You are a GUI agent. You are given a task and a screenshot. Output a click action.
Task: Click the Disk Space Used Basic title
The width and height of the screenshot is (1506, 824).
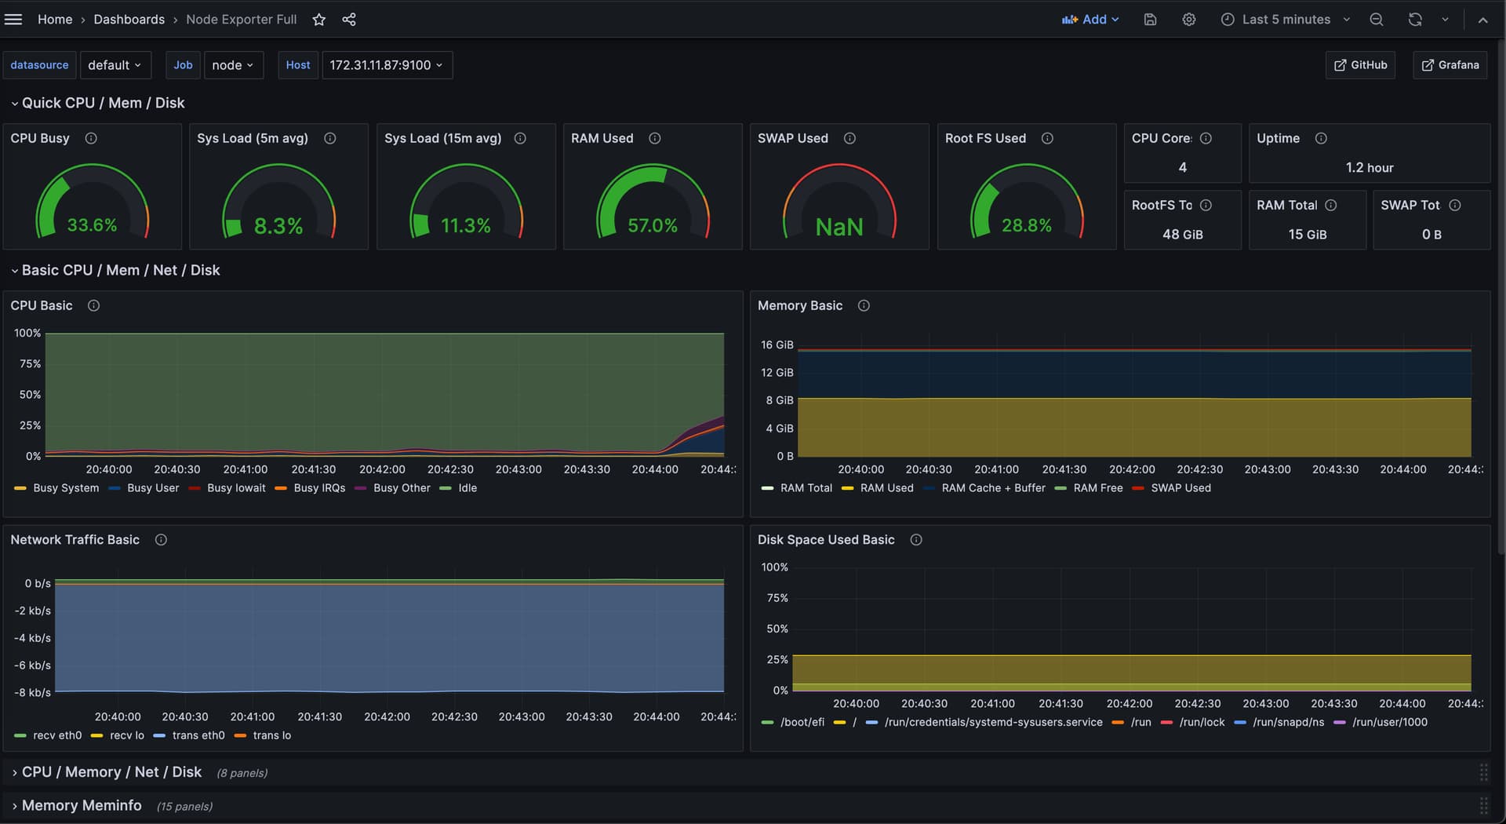[826, 540]
